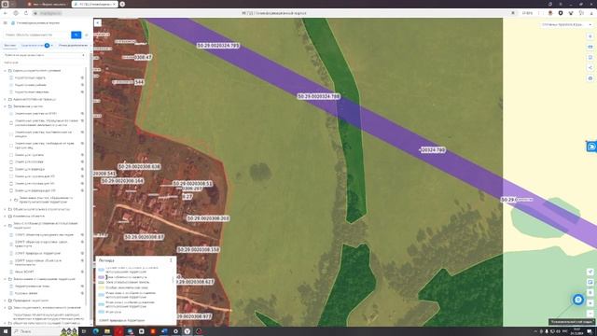Click parcel label 50:29:0020324:789 on the map

[x=218, y=46]
